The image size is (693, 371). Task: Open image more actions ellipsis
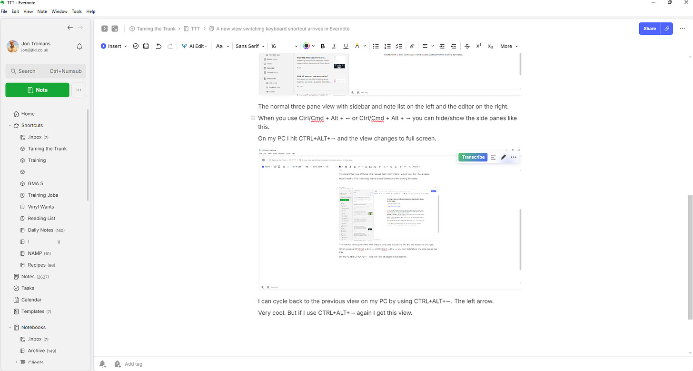pos(514,157)
